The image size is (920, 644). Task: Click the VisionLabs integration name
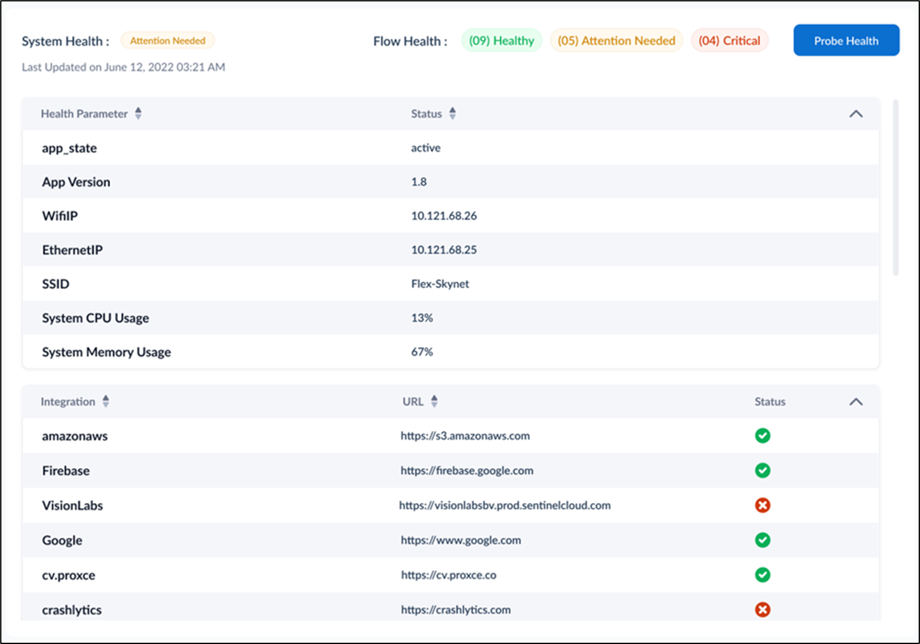click(72, 505)
